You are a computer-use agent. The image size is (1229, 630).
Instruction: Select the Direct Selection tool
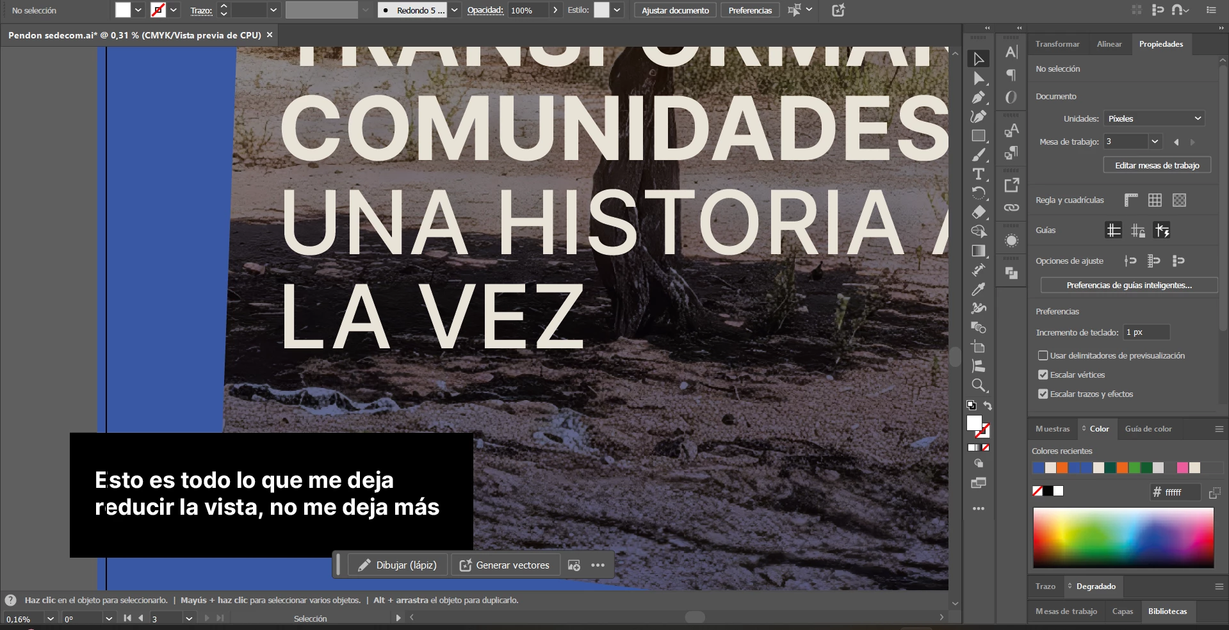pos(979,78)
